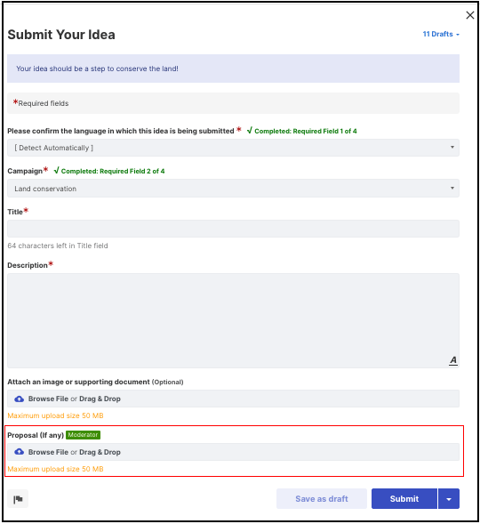This screenshot has height=524, width=480.
Task: Expand the Submit button arrow options
Action: [449, 498]
